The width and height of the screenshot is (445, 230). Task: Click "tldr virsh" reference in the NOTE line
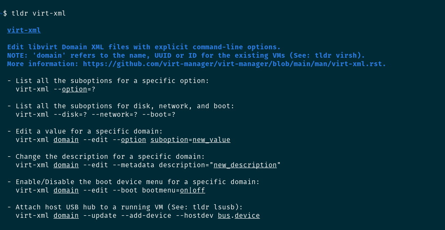point(340,56)
